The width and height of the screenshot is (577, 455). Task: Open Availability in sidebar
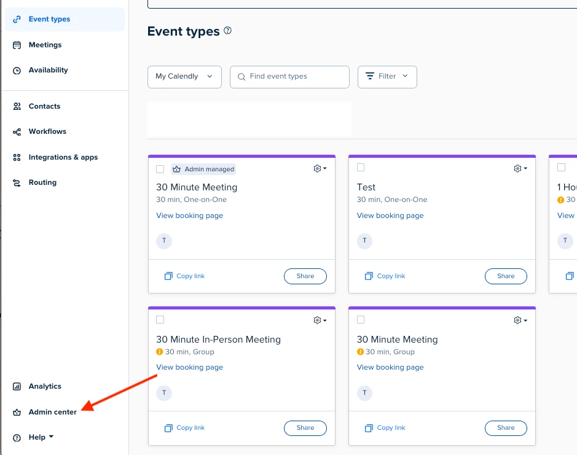coord(48,70)
